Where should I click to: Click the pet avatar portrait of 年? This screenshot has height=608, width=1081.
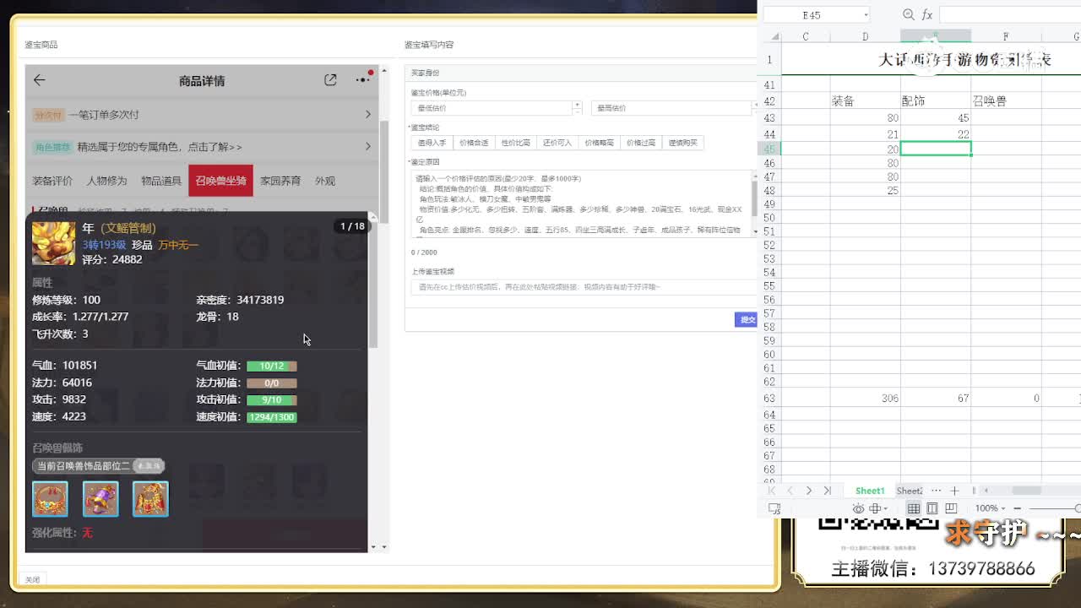click(x=53, y=243)
